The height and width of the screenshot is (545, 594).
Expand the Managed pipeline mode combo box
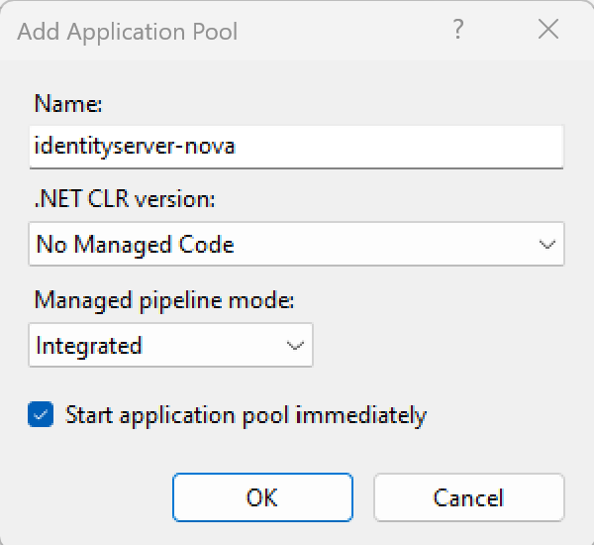pos(170,346)
